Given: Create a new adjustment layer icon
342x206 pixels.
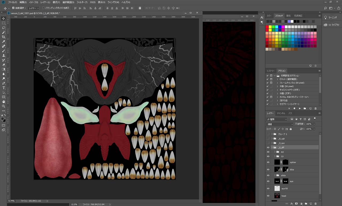Looking at the screenshot, I should (x=301, y=204).
